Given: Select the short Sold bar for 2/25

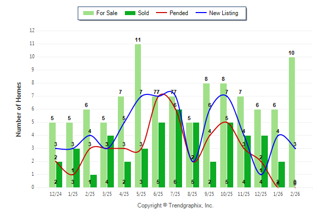Looking at the screenshot, I should coord(93,181).
